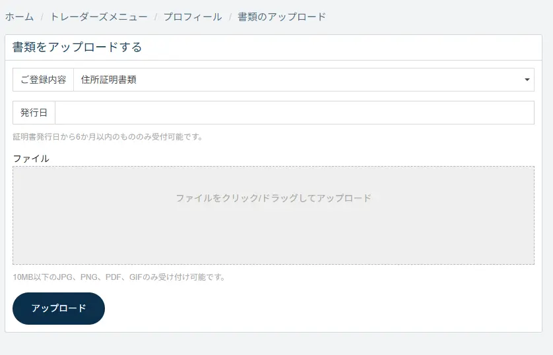553x355 pixels.
Task: Click the ホーム breadcrumb link
Action: (19, 16)
